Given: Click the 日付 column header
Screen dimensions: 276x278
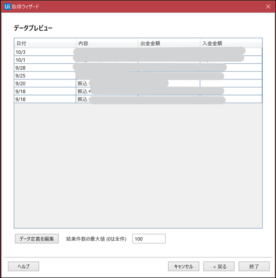Looking at the screenshot, I should 45,43.
